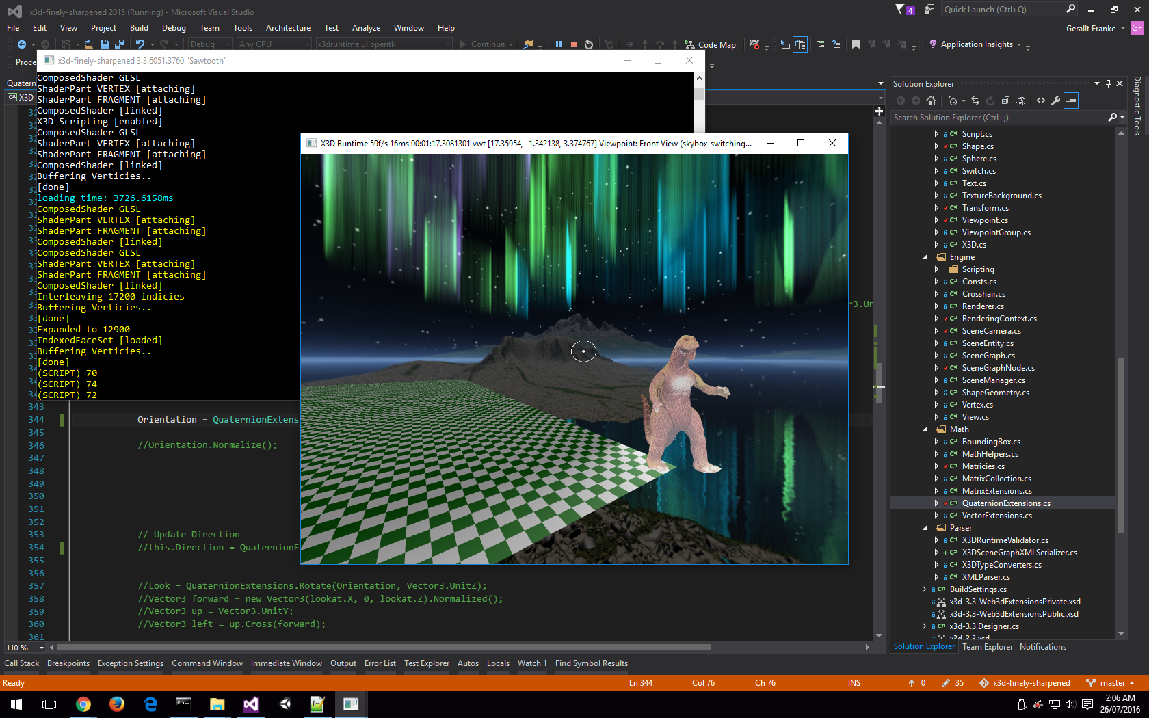Click the x3d-finely-sharpened repository in status bar

[x=1025, y=683]
